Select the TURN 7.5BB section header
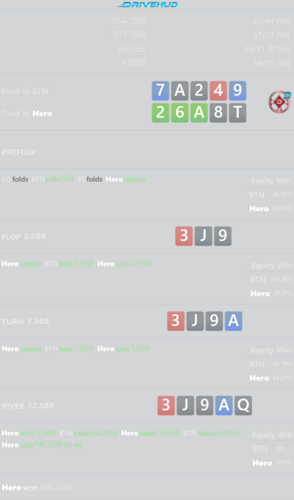Viewport: 294px width, 500px height. [25, 321]
